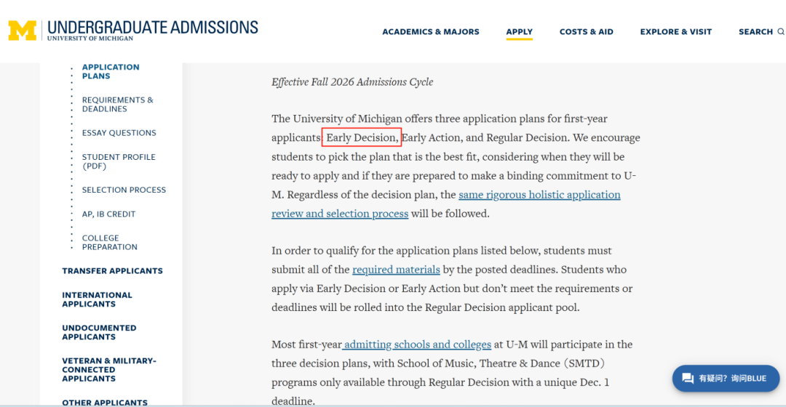Open Explore & Visit menu

[x=675, y=31]
